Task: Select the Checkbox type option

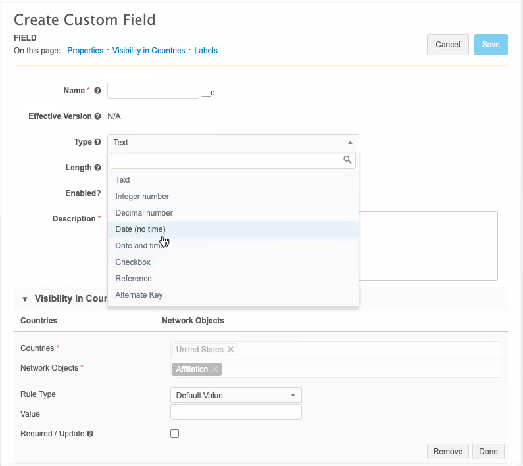Action: (133, 262)
